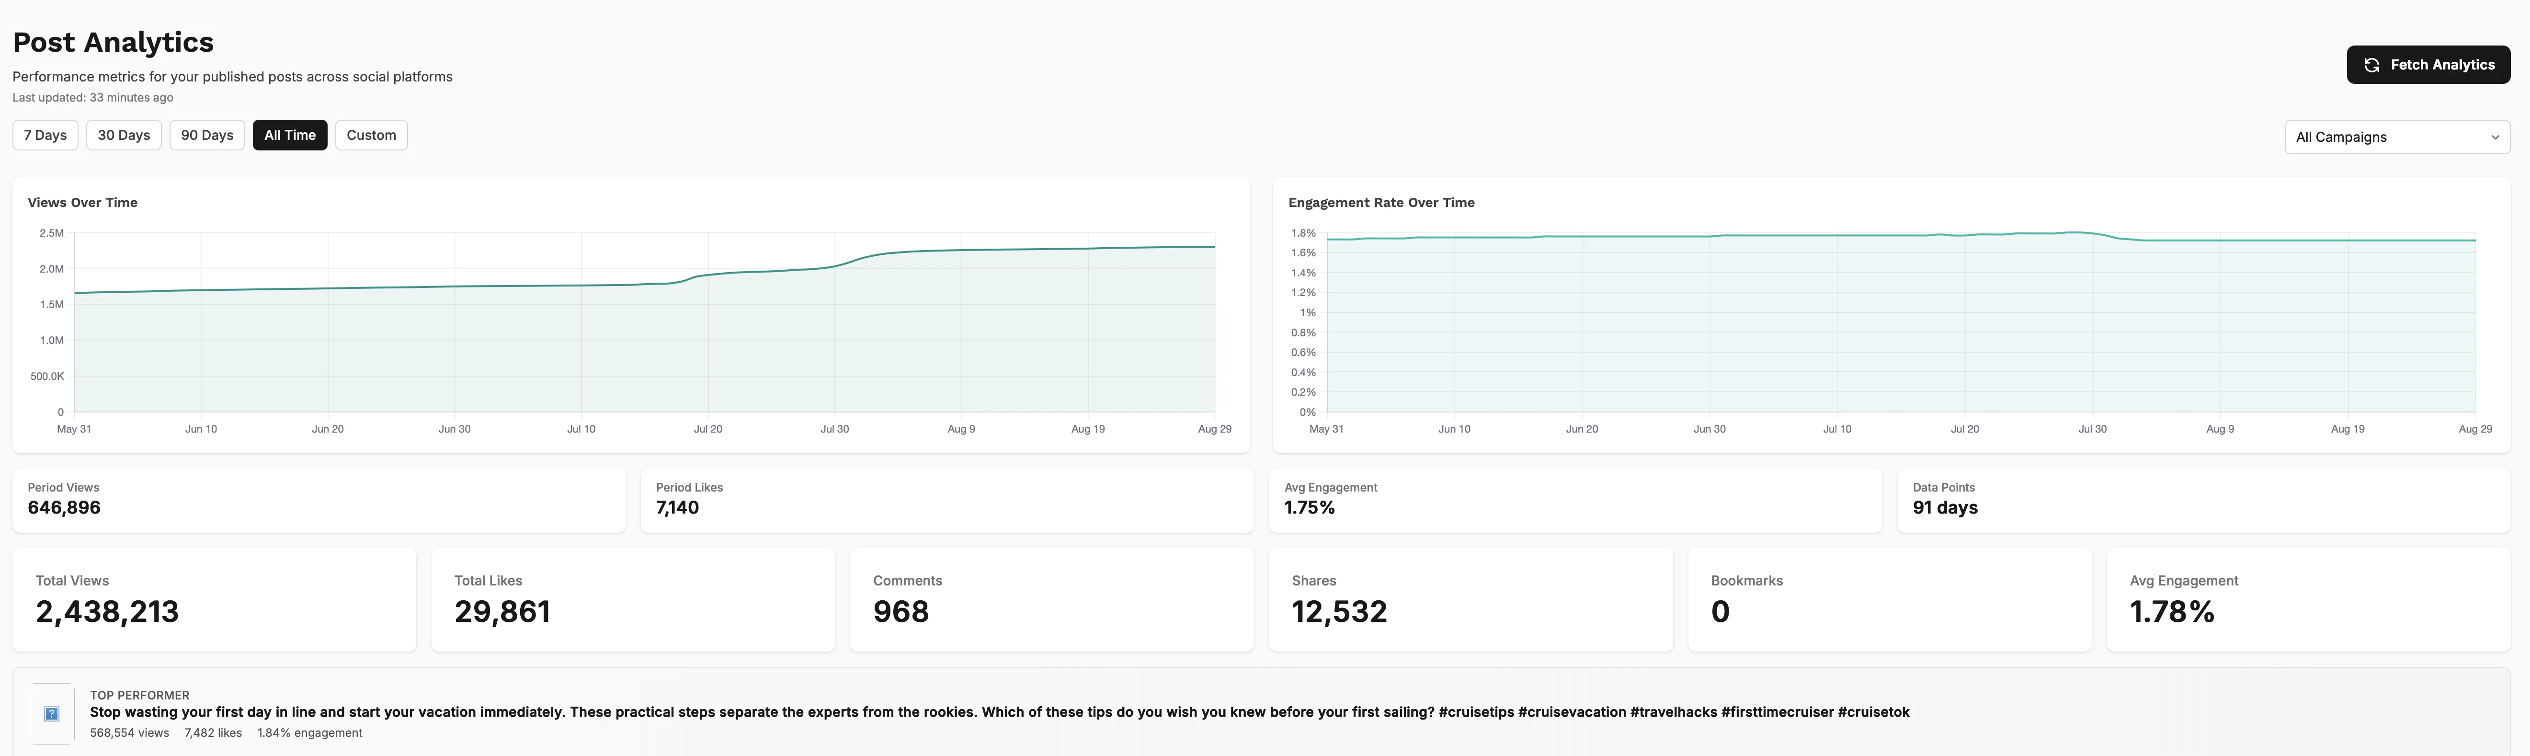Click the Avg Engagement 1.78% value
This screenshot has height=756, width=2530.
[x=2172, y=612]
